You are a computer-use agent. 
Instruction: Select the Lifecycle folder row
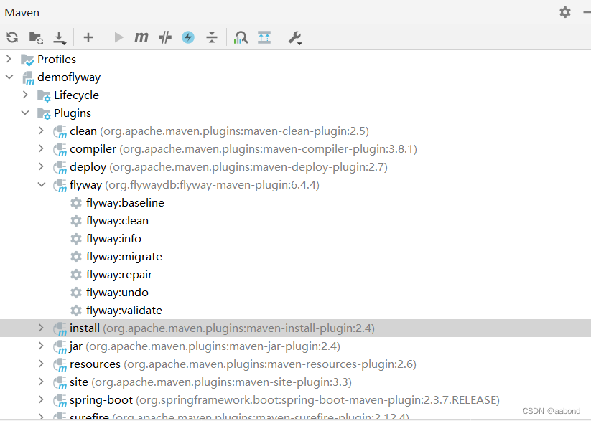pos(296,95)
